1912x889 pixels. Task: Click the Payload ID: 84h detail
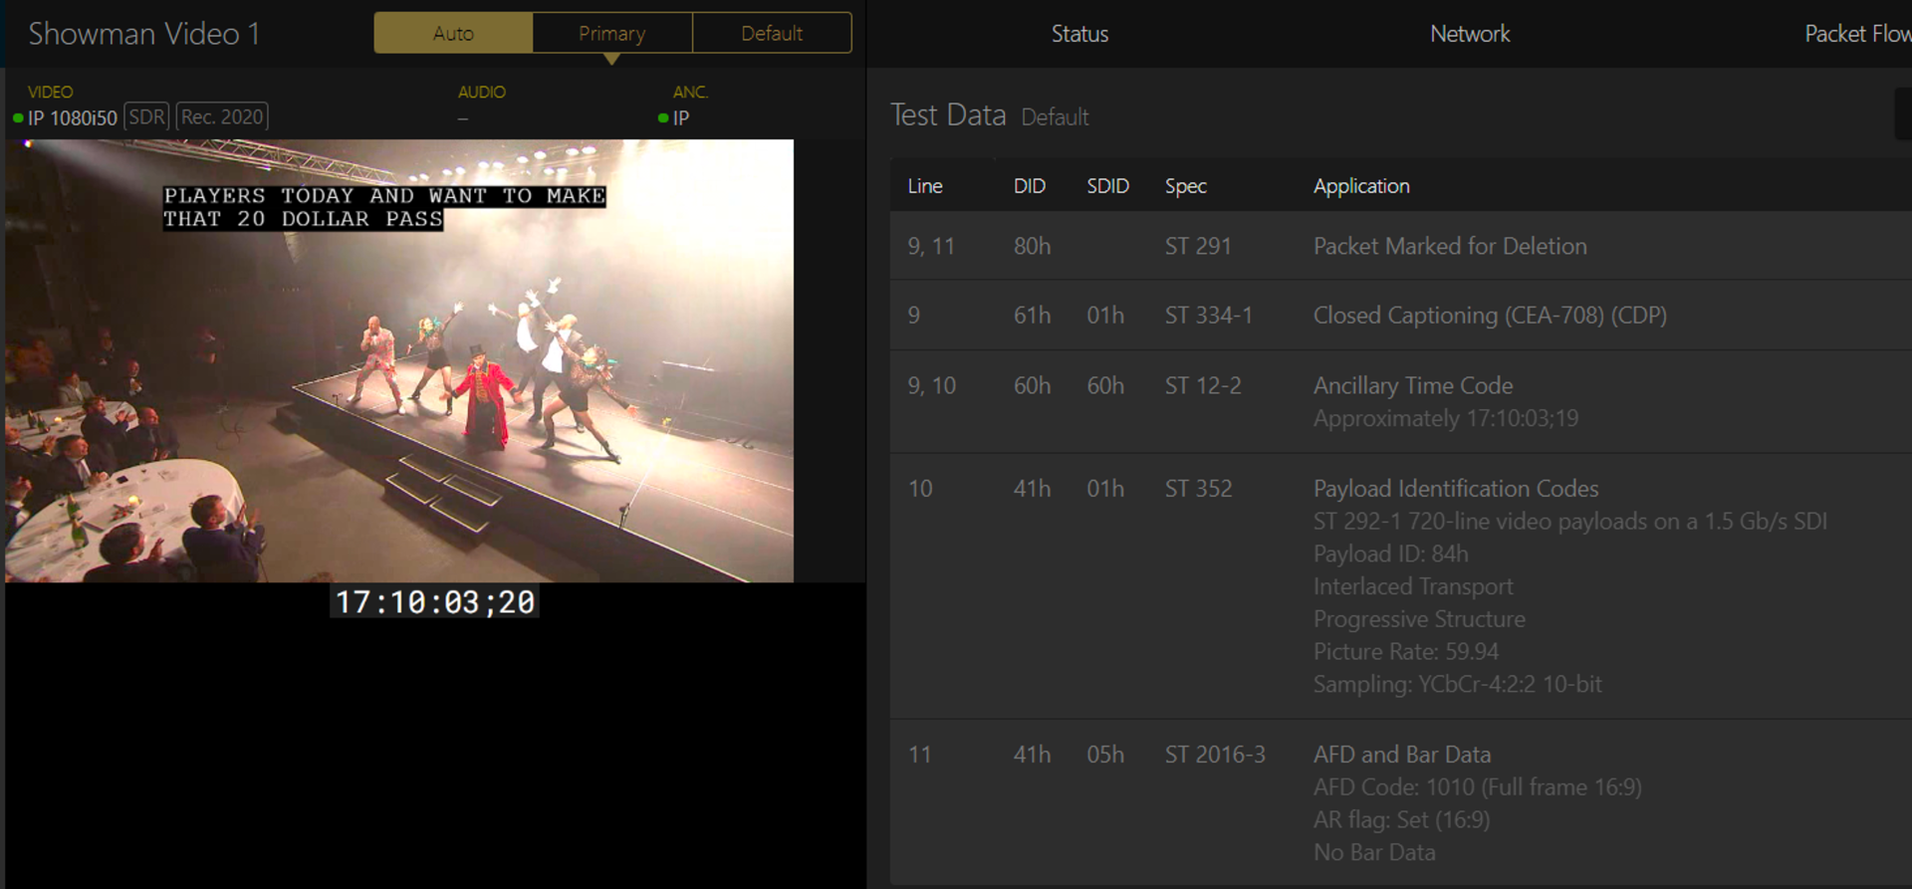[x=1390, y=554]
